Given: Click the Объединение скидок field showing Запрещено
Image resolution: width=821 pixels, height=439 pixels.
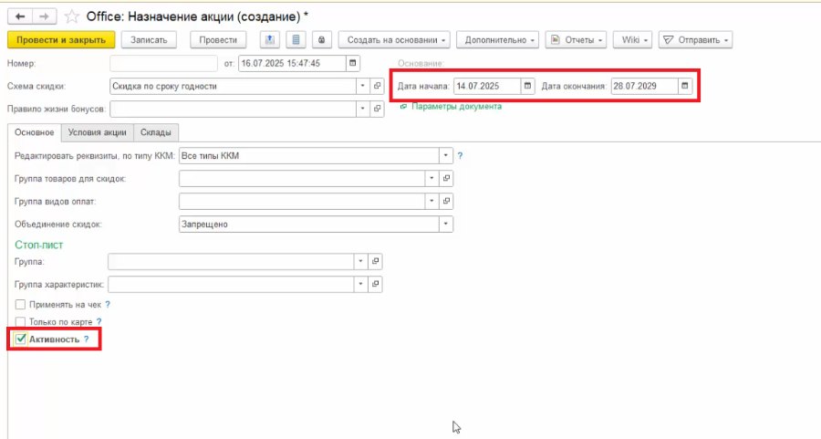Looking at the screenshot, I should [309, 225].
